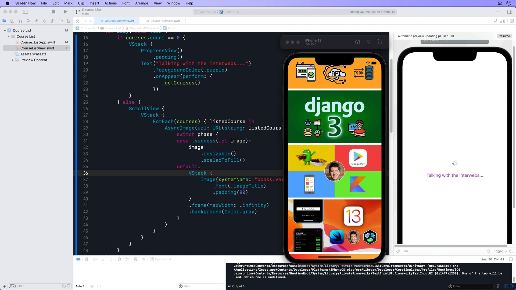Go back in editor history

click(85, 21)
